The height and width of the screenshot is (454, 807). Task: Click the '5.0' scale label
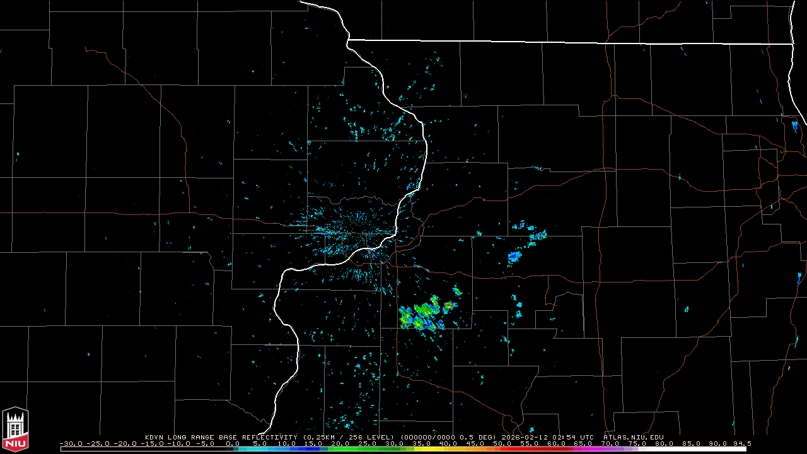coord(260,443)
